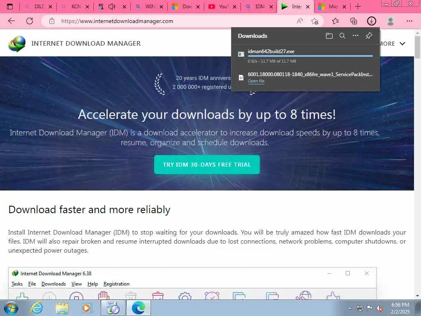Pin the Downloads panel
This screenshot has height=316, width=421.
coord(369,36)
